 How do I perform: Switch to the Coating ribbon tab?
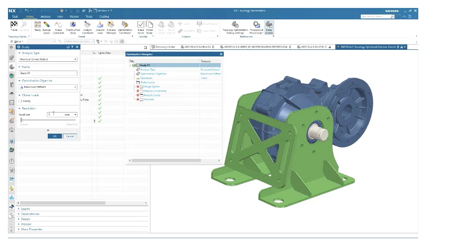104,17
